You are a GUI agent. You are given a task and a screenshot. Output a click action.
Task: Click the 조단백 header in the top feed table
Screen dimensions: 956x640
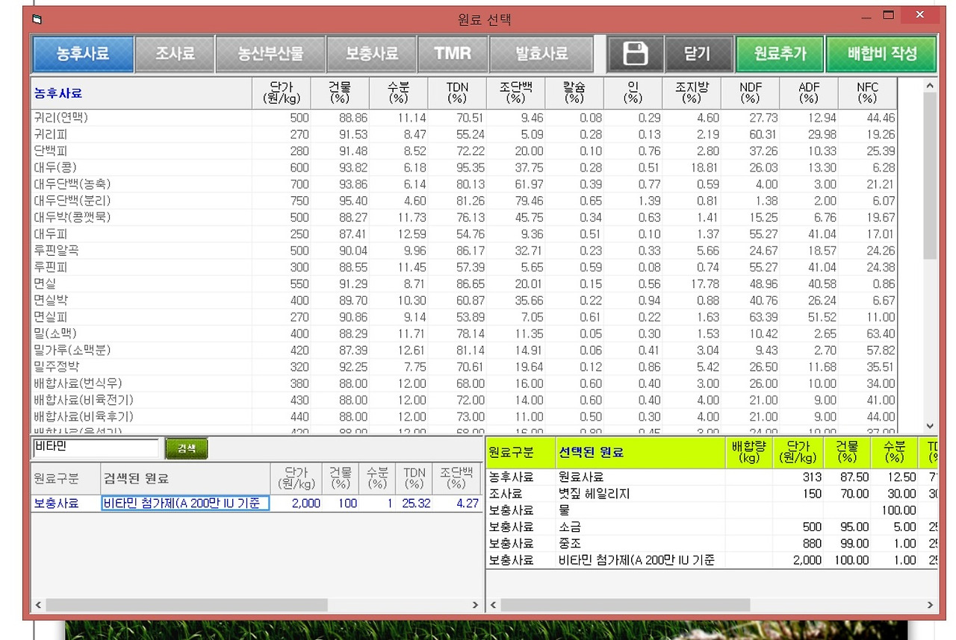(x=515, y=93)
